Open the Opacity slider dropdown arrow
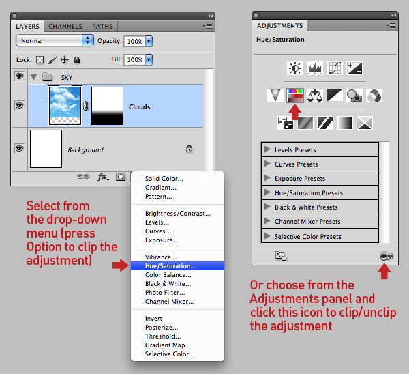 149,41
